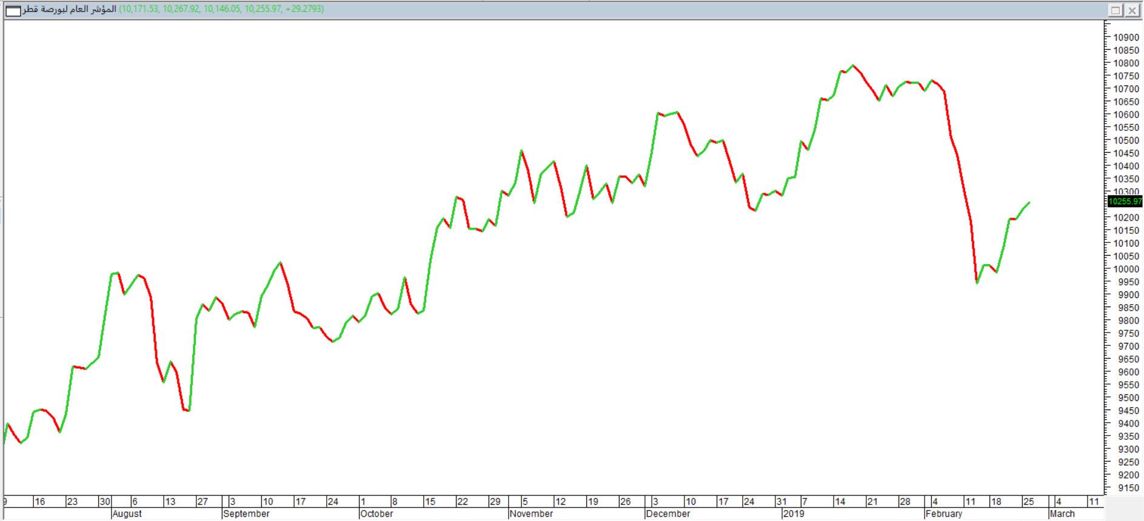This screenshot has height=521, width=1144.
Task: Click date label 18 on time axis
Action: tap(996, 502)
